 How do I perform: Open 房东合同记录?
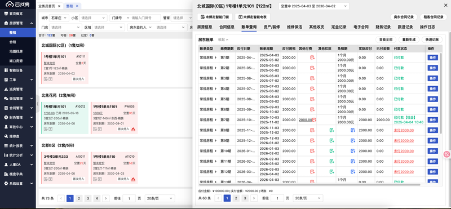click(404, 17)
